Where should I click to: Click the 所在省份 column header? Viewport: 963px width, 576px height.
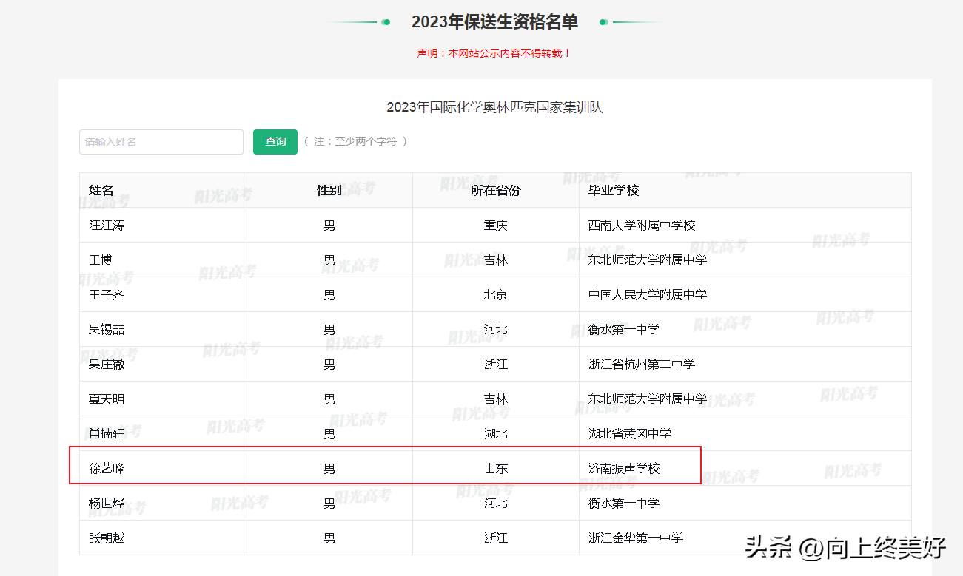coord(495,191)
